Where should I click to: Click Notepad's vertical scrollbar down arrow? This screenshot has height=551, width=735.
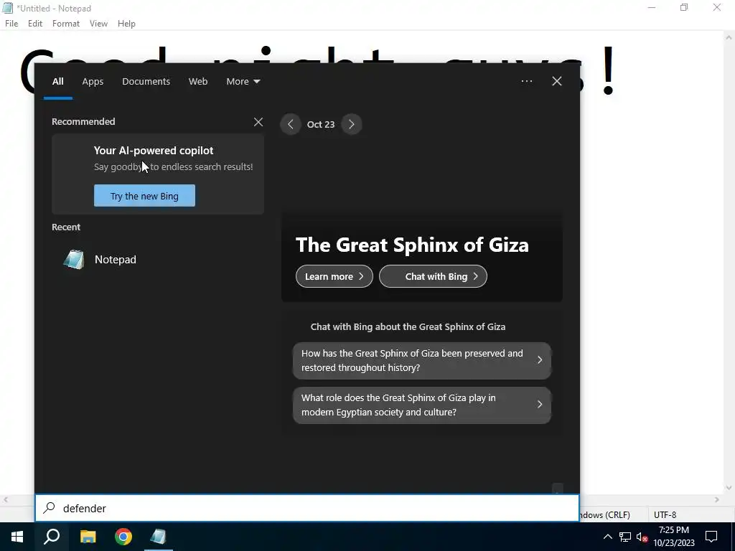(x=729, y=488)
